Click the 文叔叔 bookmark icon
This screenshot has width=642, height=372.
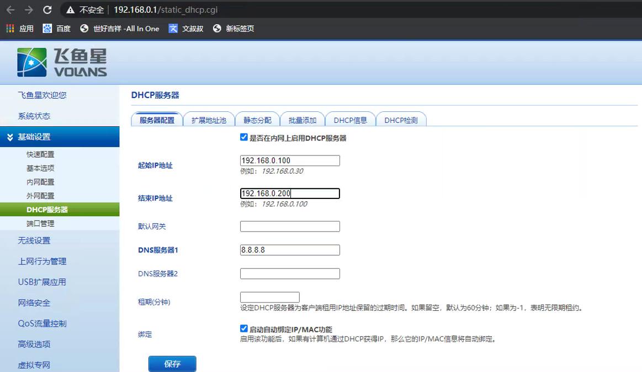coord(173,28)
